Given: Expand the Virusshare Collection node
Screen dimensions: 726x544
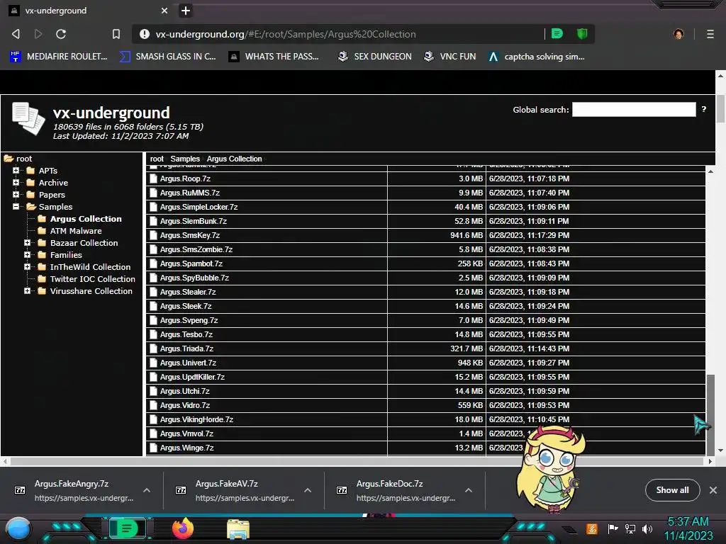Looking at the screenshot, I should (x=28, y=290).
